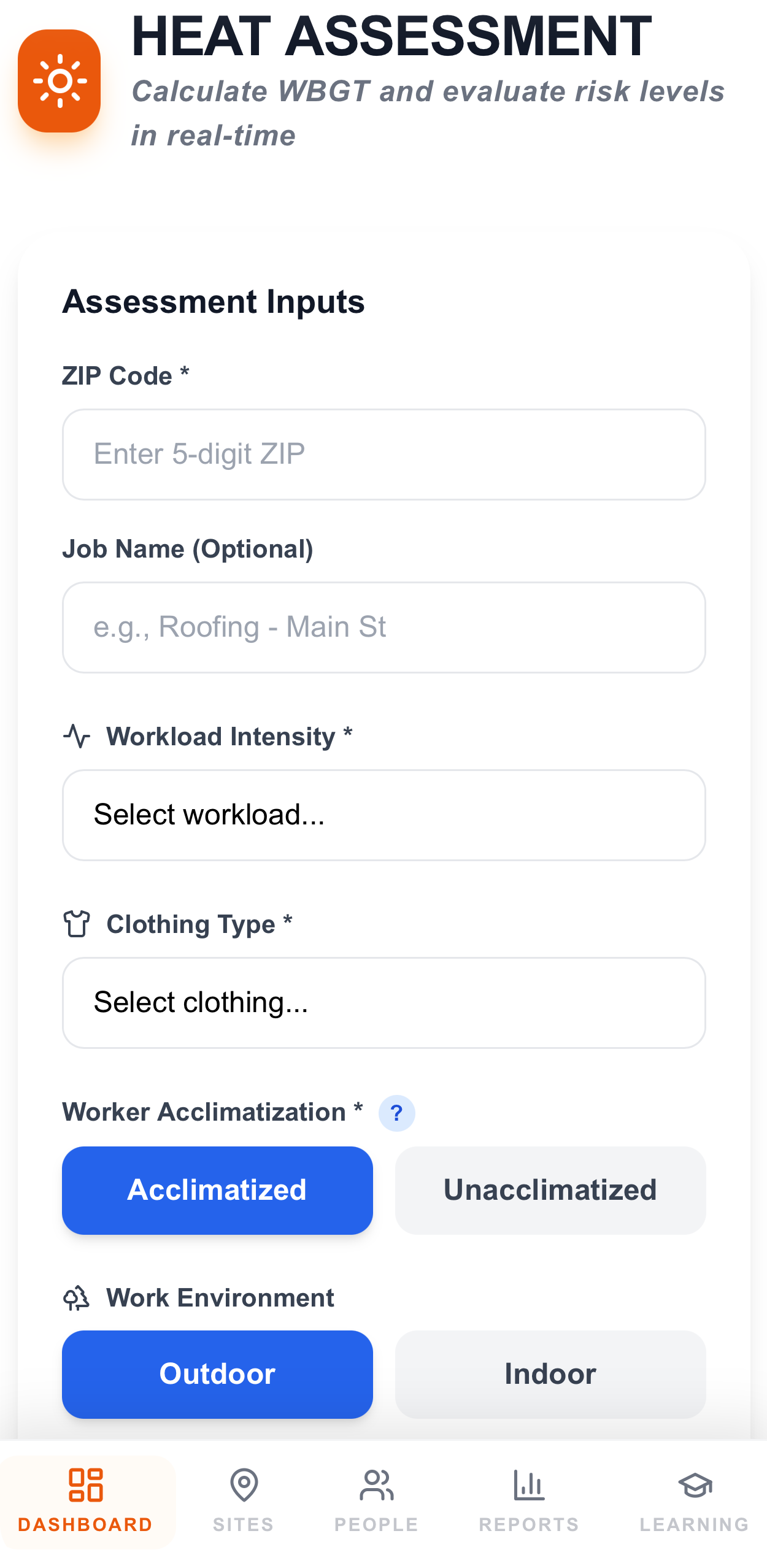Expand the Select clothing dropdown

383,1002
